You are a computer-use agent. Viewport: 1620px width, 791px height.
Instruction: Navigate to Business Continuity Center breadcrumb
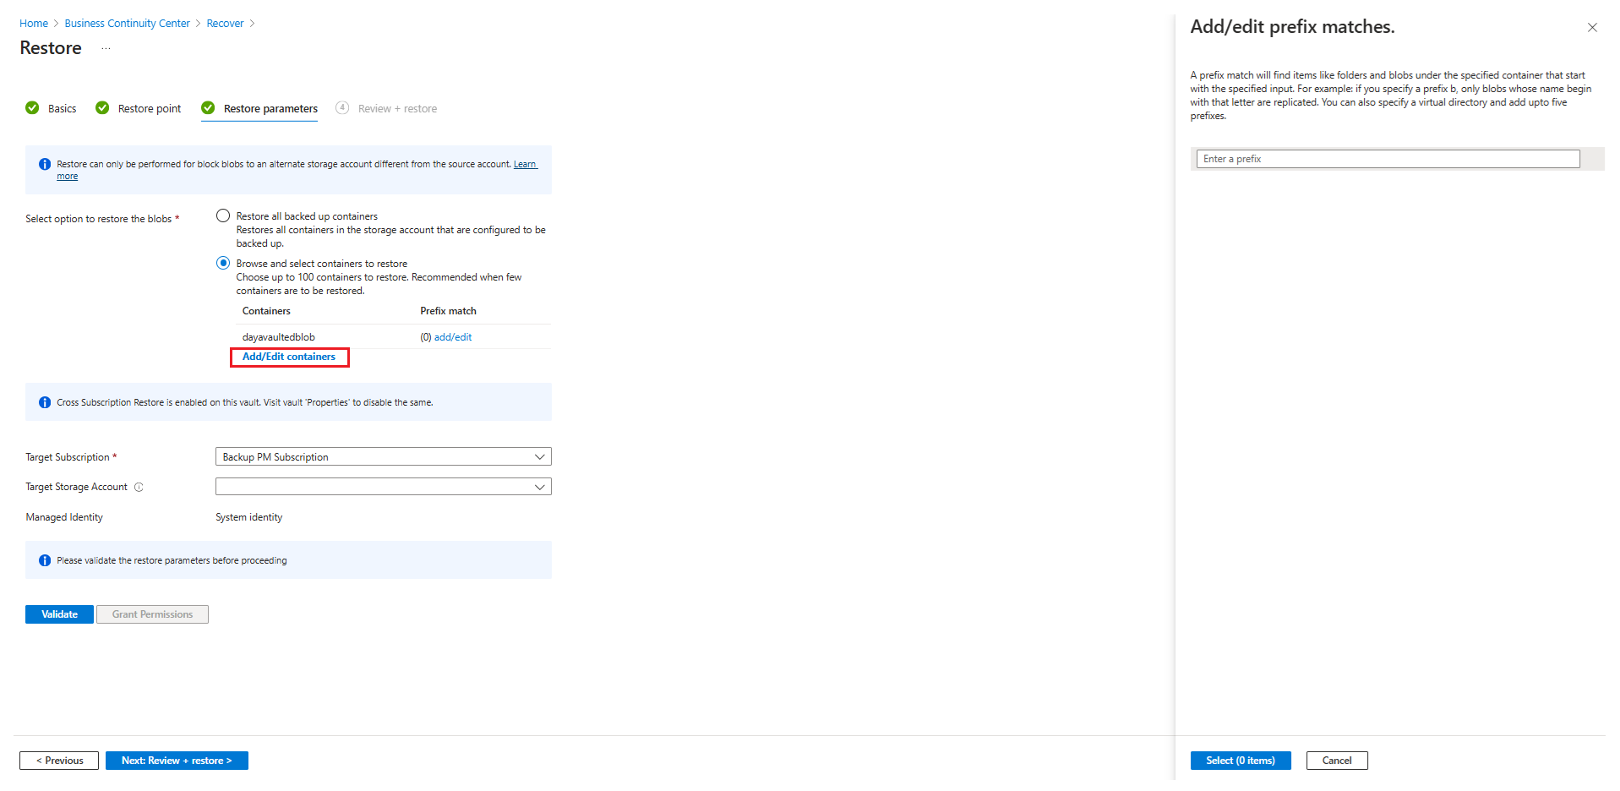point(128,24)
